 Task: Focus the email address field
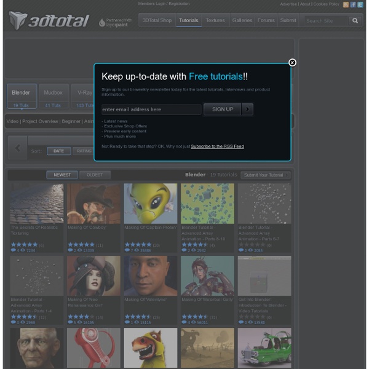click(151, 109)
